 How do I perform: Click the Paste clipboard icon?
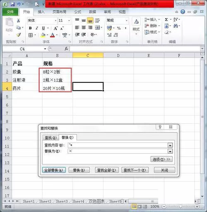tap(9, 22)
